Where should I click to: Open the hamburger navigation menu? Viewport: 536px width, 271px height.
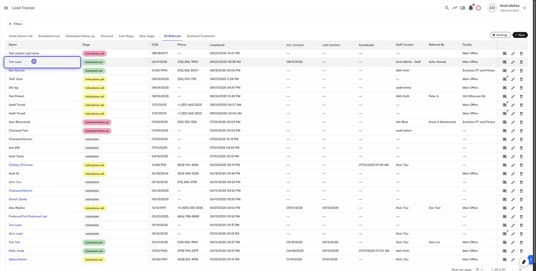(x=6, y=8)
